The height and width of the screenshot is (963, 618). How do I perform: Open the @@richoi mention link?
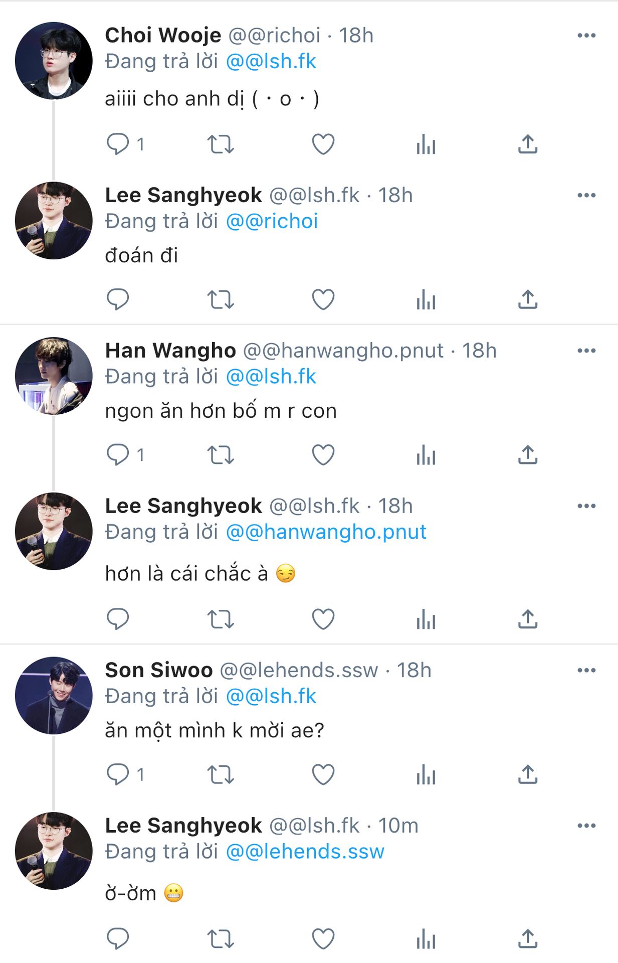coord(272,221)
